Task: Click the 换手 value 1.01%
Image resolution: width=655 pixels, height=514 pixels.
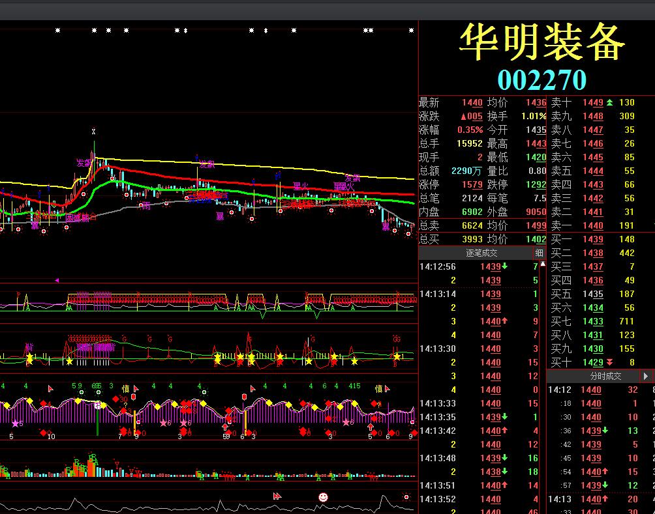Action: pyautogui.click(x=534, y=116)
